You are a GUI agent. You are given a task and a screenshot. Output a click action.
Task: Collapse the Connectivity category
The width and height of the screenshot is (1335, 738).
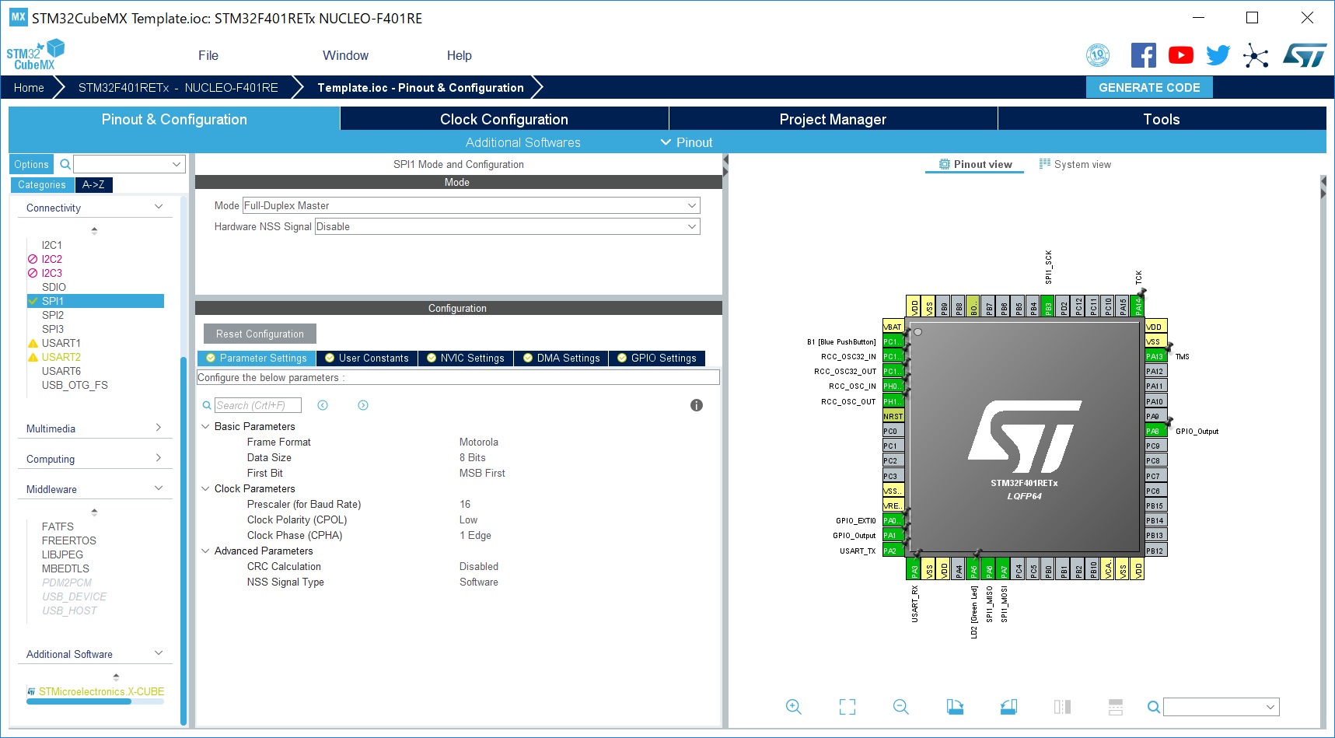click(159, 207)
